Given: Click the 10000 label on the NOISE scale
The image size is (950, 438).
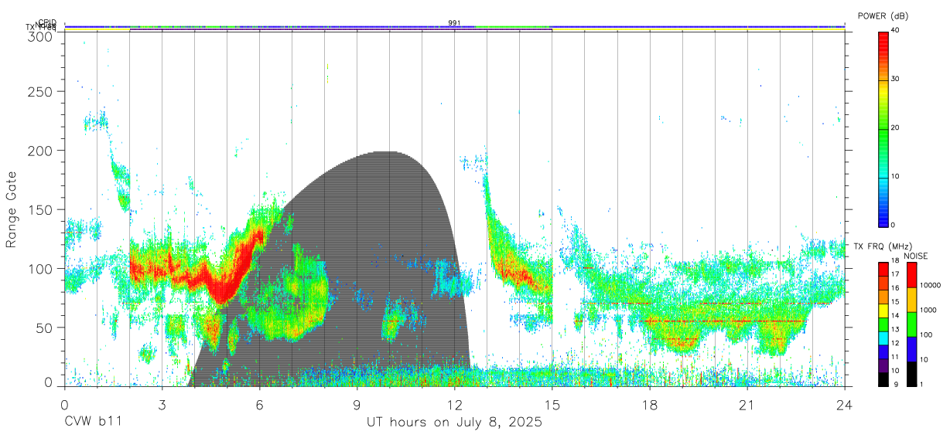Looking at the screenshot, I should pos(931,287).
